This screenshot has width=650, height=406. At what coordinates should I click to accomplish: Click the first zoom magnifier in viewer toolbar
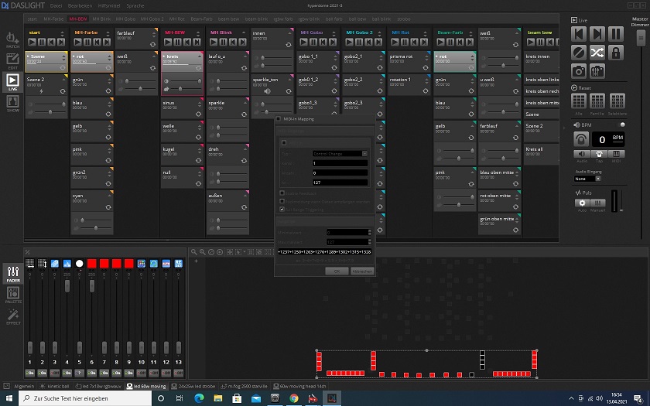[x=193, y=252]
